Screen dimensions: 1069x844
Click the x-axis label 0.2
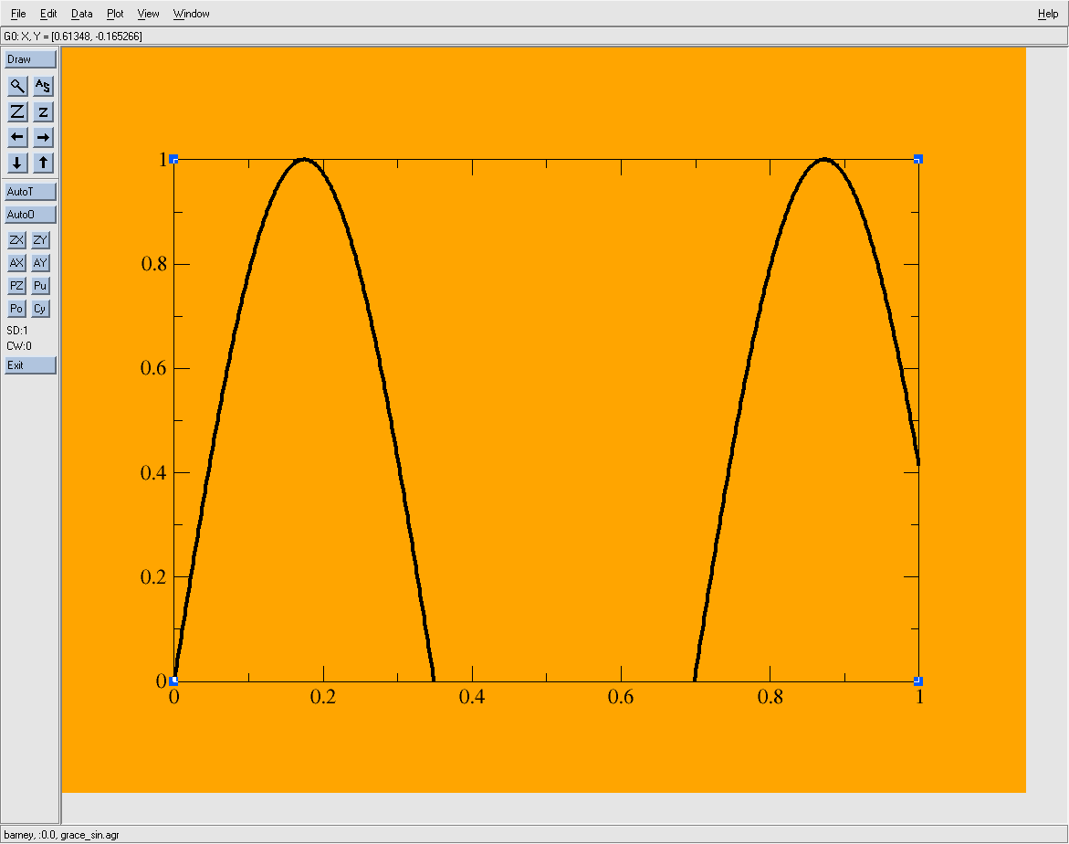[323, 697]
